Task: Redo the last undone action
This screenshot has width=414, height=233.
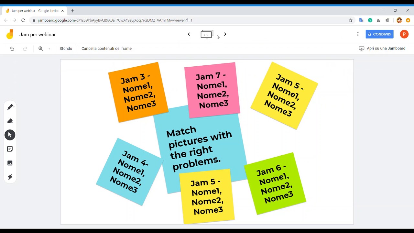Action: point(25,49)
